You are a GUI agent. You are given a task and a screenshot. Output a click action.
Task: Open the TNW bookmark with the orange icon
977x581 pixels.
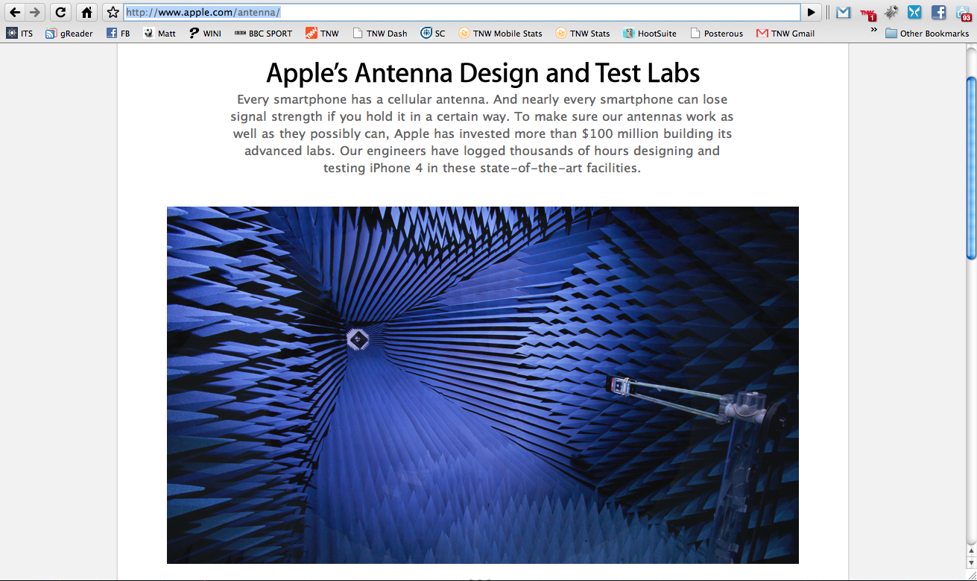coord(322,34)
